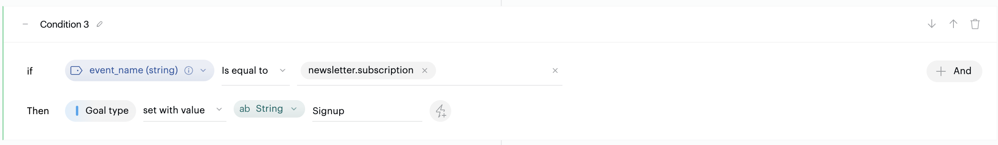Click the Condition 3 title text
This screenshot has height=145, width=998.
[x=64, y=24]
